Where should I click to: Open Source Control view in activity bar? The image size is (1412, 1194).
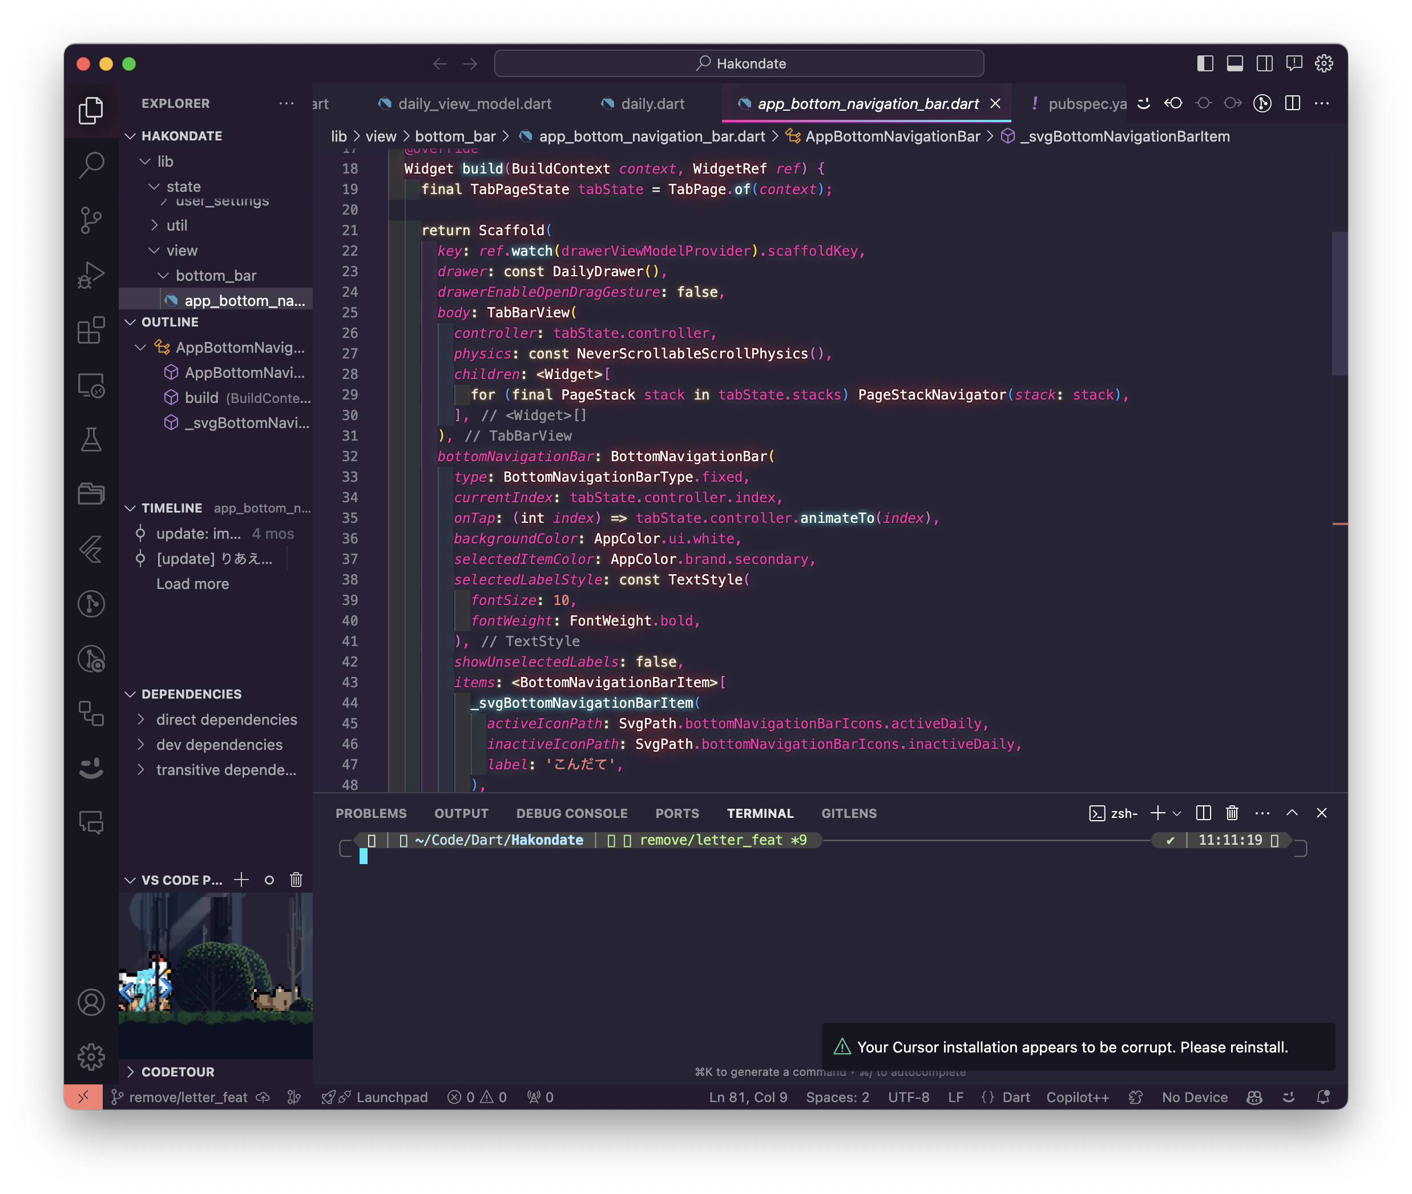coord(91,220)
